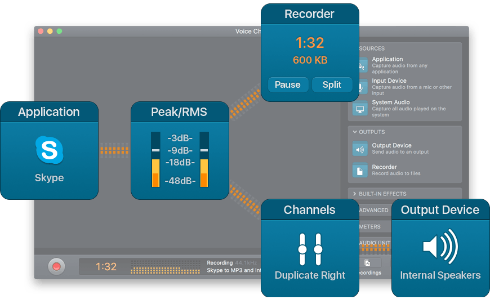Click the Internal Speakers label
The height and width of the screenshot is (304, 490).
point(440,275)
